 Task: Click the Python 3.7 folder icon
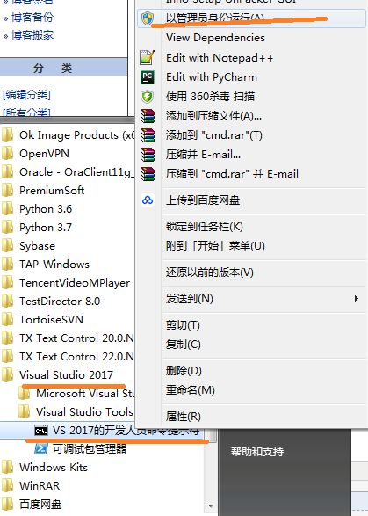click(7, 228)
